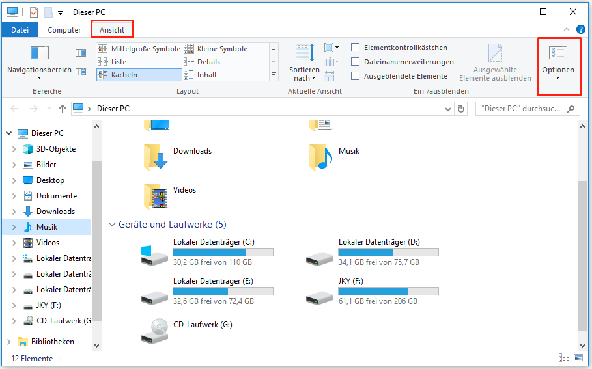This screenshot has height=369, width=592.
Task: Open the Ansicht ribbon tab
Action: (112, 30)
